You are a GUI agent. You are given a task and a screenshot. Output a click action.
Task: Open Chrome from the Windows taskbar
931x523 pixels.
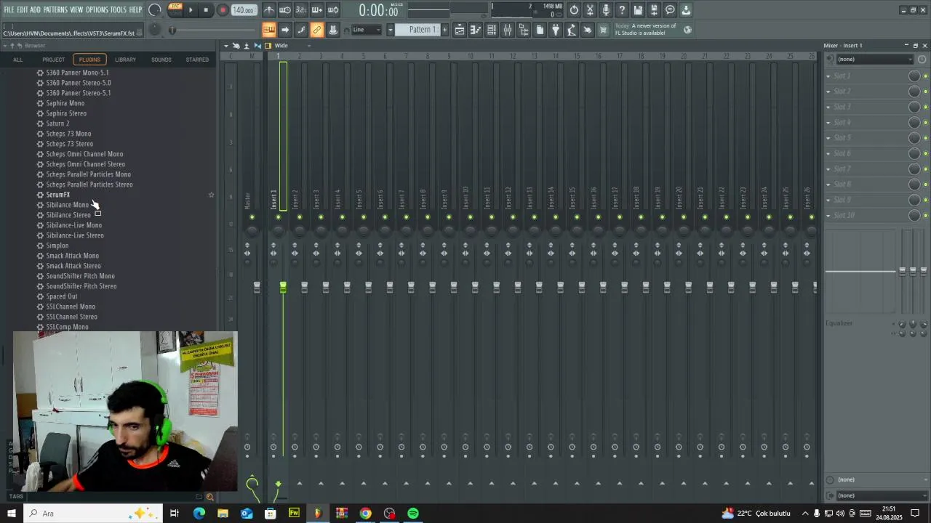tap(365, 514)
